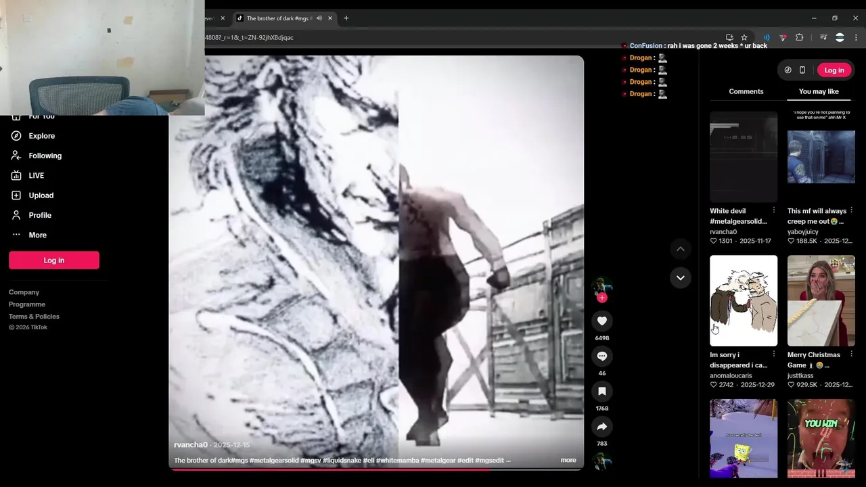
Task: Bookmark the video to favorites
Action: [602, 391]
